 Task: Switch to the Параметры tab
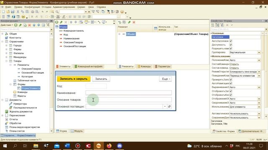click(162, 67)
